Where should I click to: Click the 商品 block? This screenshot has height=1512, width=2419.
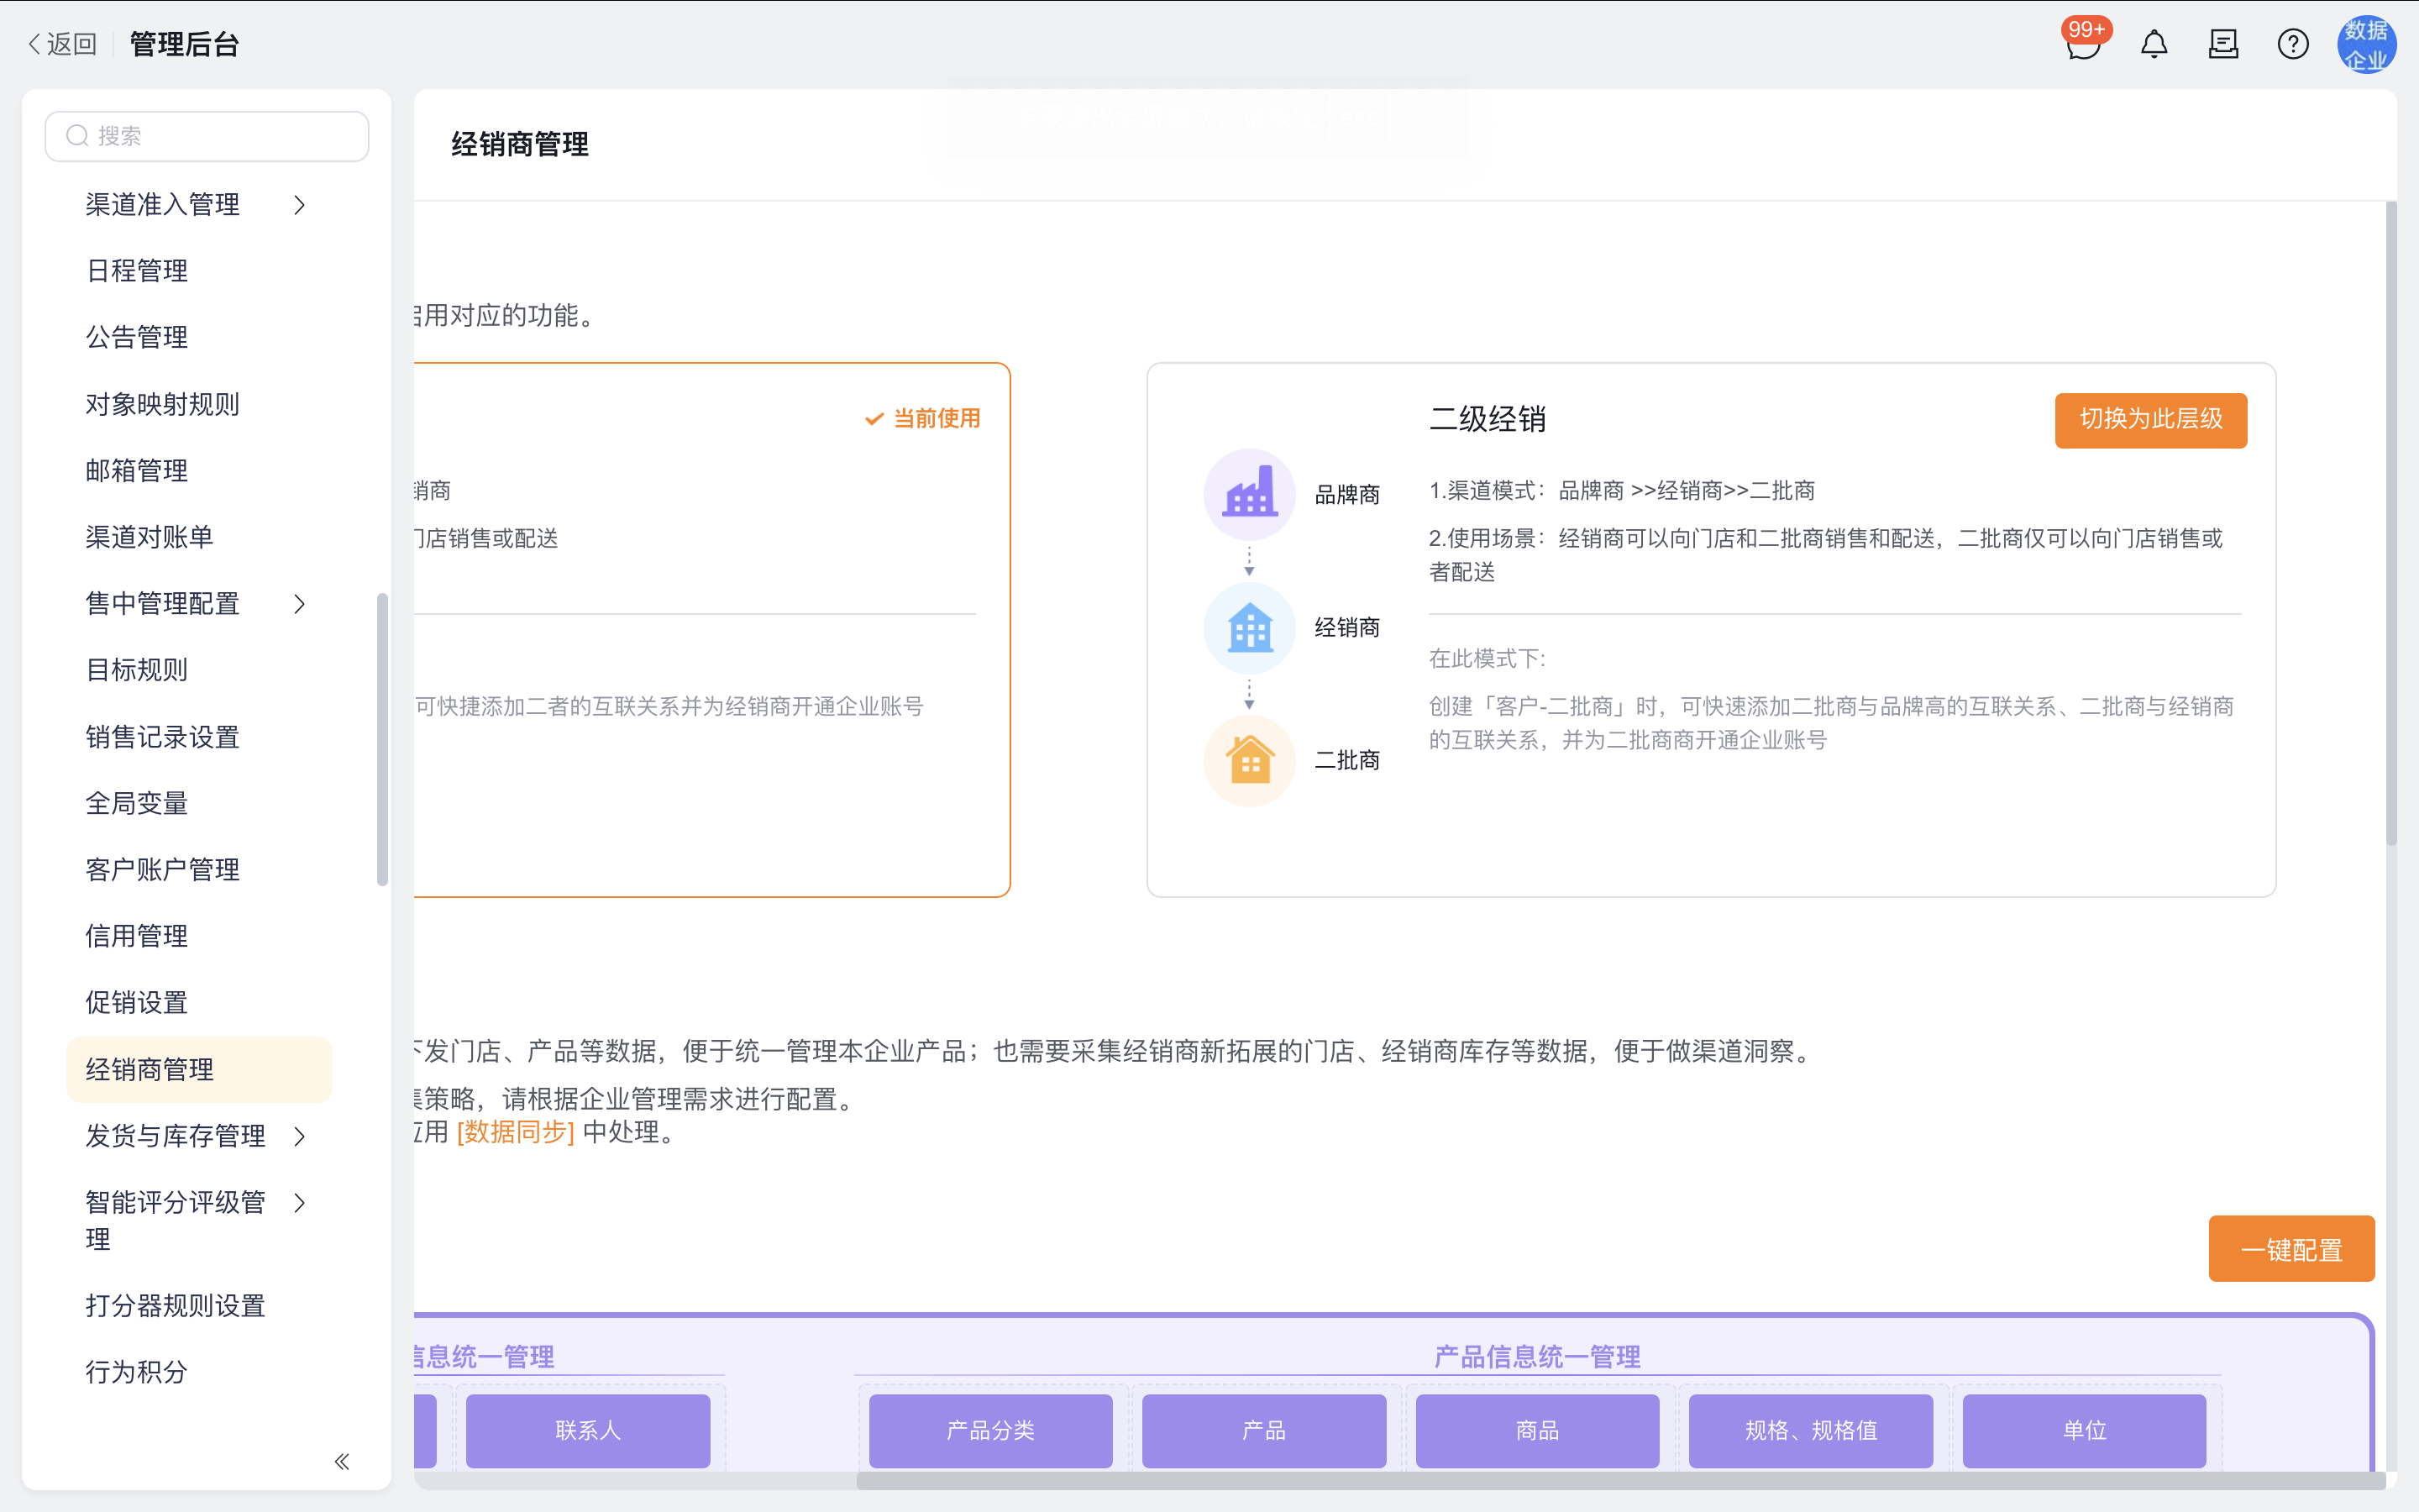(1537, 1431)
